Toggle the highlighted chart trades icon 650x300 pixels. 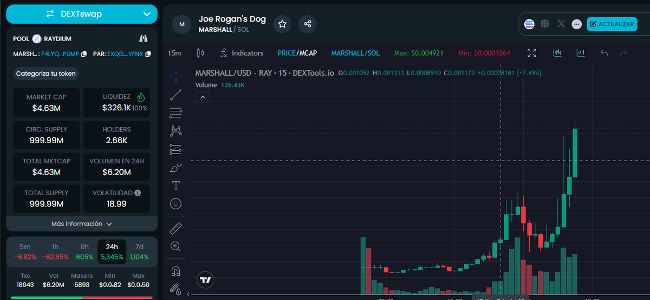[557, 53]
